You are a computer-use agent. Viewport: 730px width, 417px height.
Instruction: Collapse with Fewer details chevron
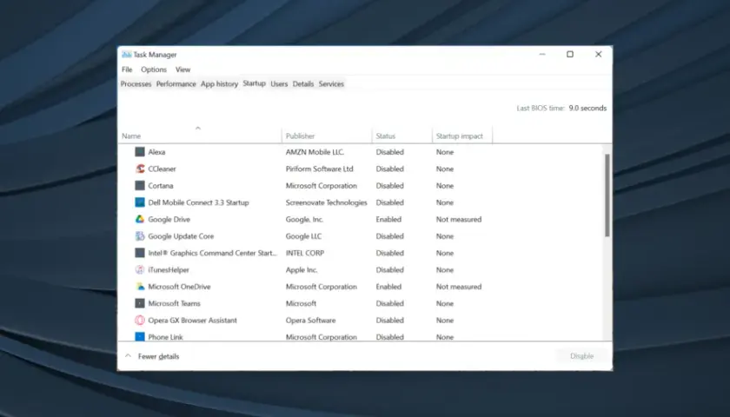coord(128,356)
